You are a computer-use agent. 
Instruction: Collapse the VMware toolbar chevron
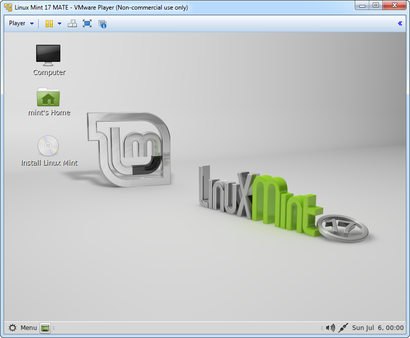[x=400, y=23]
